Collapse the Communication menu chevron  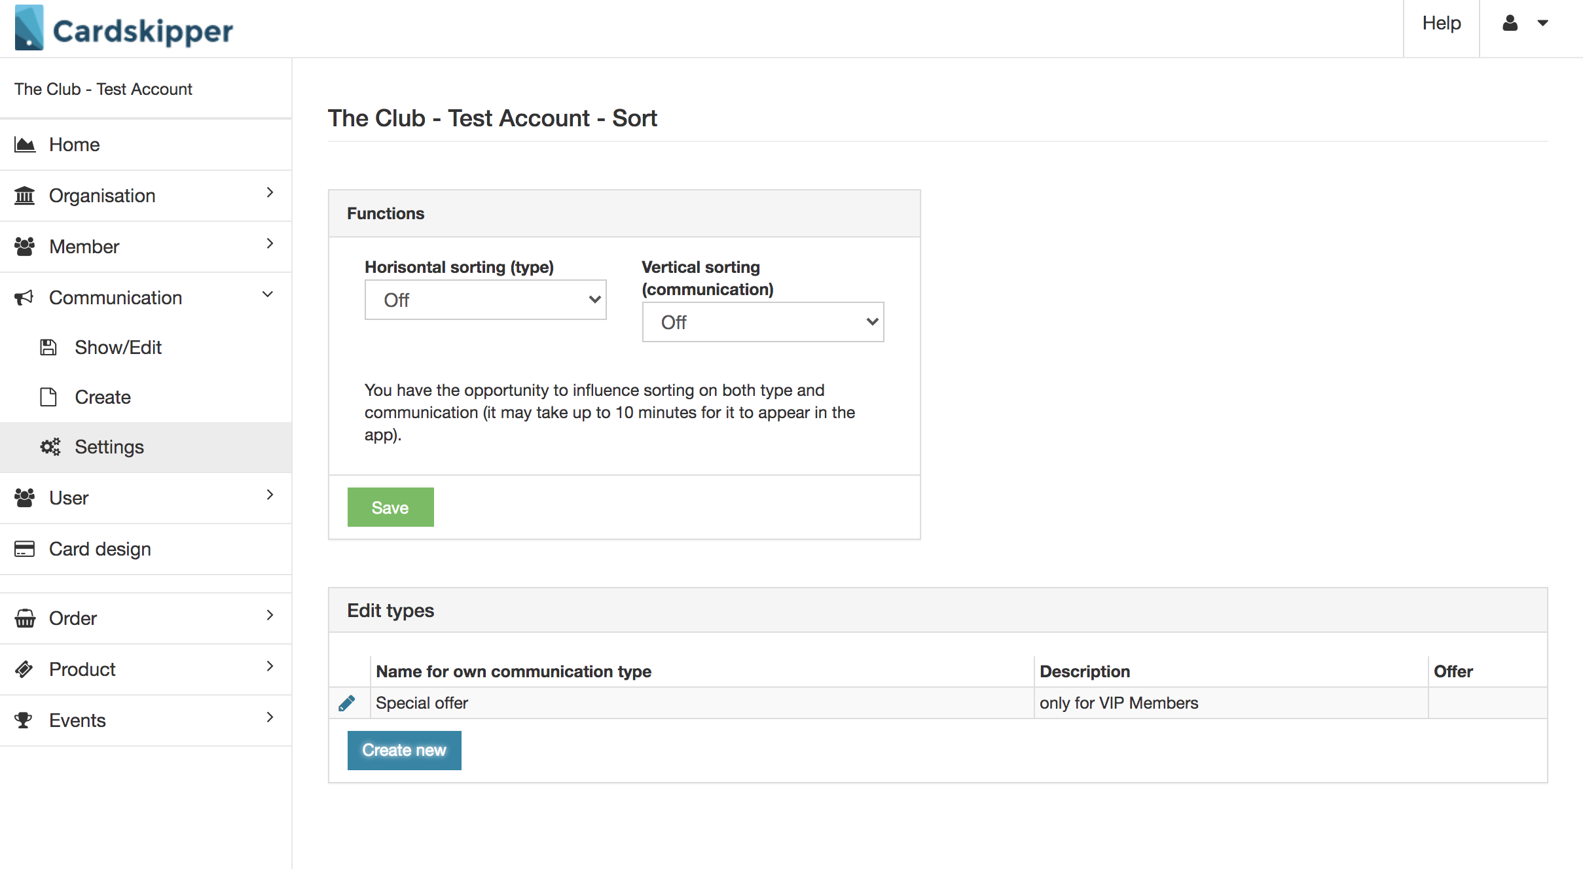[x=268, y=295]
